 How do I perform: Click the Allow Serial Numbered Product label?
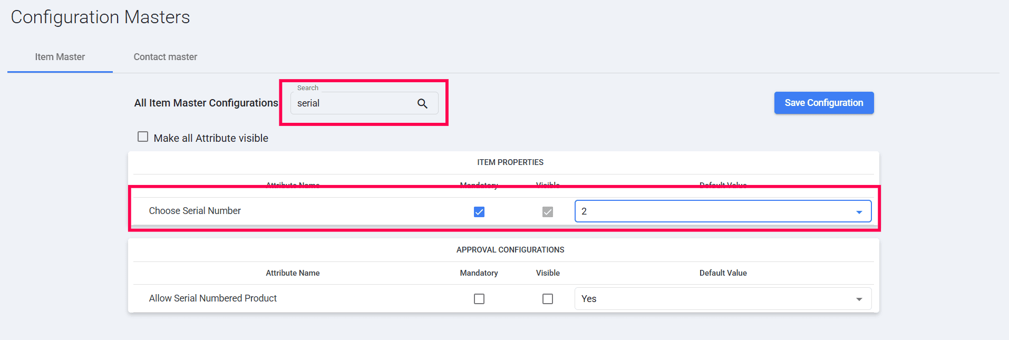212,298
